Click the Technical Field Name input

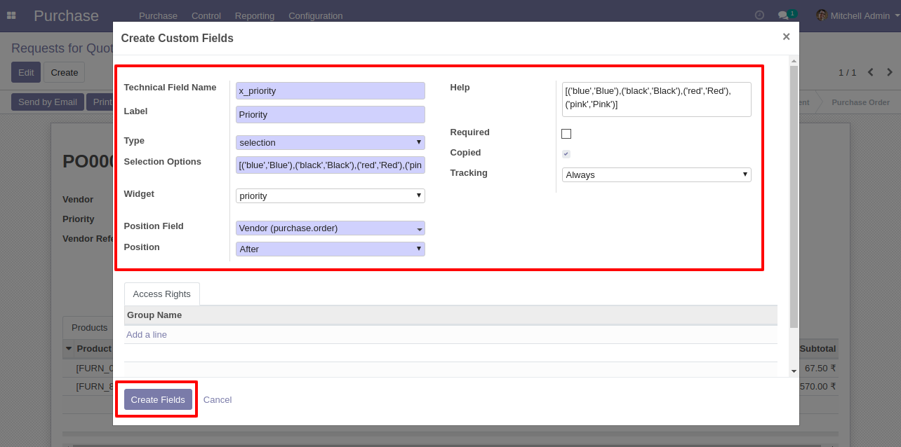point(331,90)
